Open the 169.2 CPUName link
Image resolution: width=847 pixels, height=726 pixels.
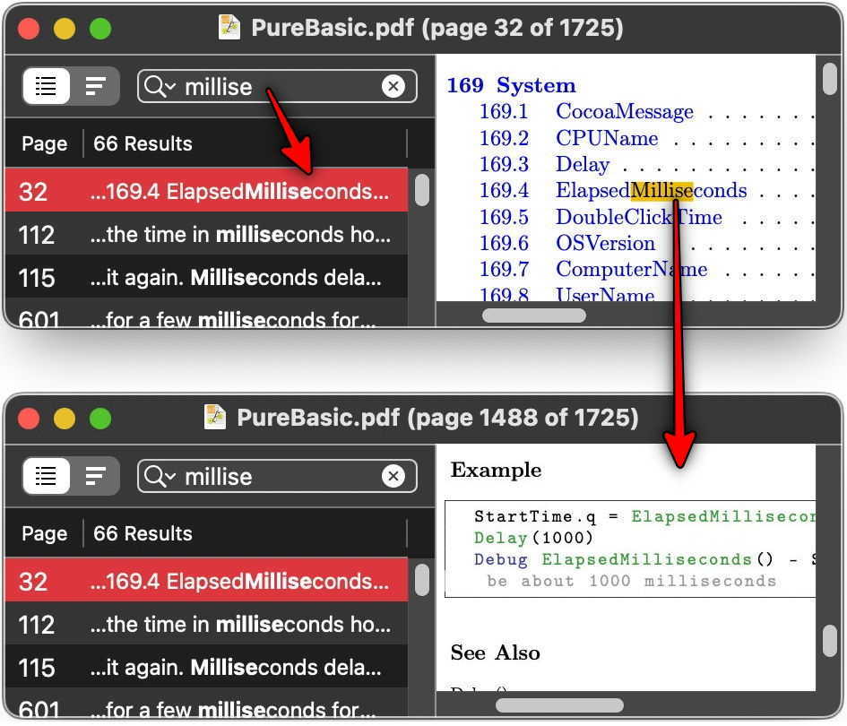tap(569, 138)
